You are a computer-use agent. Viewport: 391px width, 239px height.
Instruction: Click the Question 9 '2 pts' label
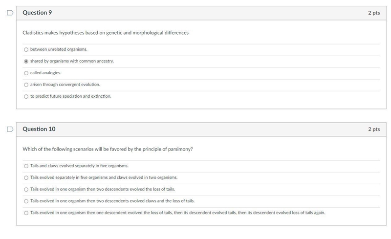pyautogui.click(x=374, y=13)
